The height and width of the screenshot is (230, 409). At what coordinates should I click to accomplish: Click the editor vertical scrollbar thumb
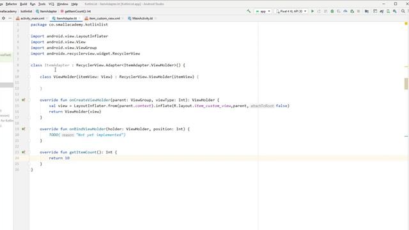pyautogui.click(x=406, y=84)
